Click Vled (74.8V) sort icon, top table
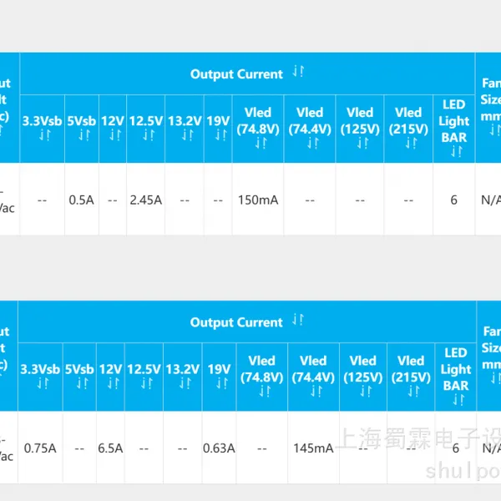Screen dimensions: 501x501 [x=261, y=143]
